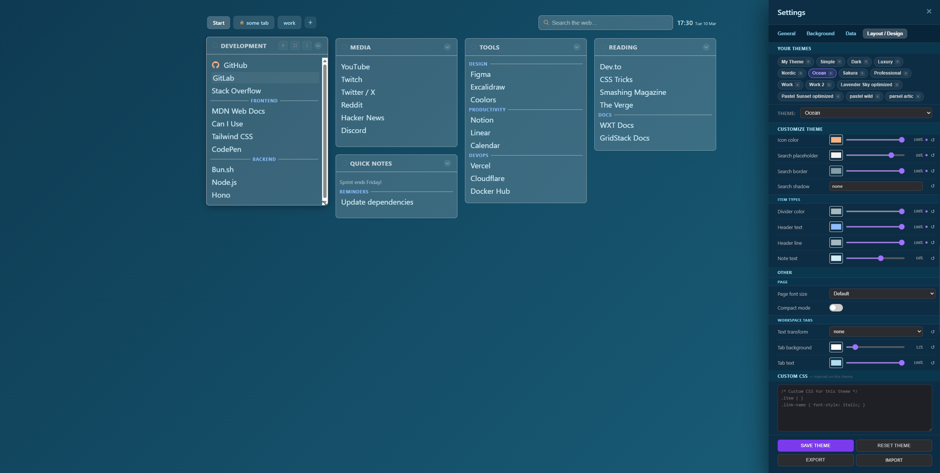940x473 pixels.
Task: Enable Compact mode
Action: pyautogui.click(x=836, y=308)
